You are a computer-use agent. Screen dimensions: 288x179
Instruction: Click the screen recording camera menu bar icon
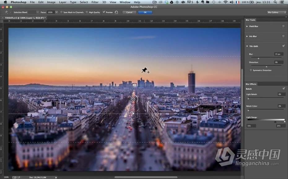pos(155,2)
